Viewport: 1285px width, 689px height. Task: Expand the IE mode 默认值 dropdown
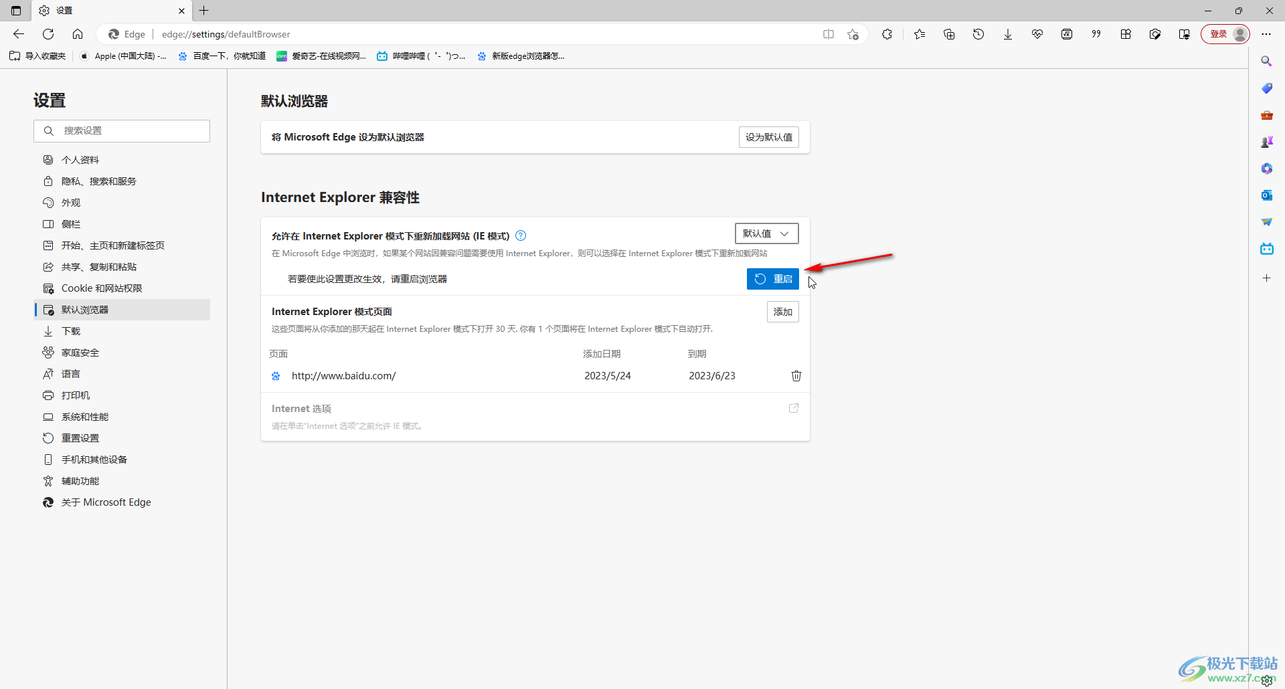click(766, 233)
